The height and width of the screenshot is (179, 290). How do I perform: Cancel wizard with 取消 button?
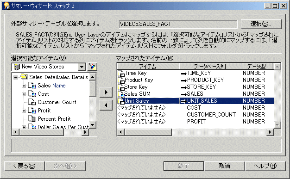coord(225,166)
